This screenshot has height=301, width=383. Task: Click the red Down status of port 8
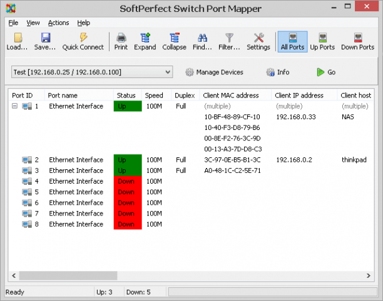pyautogui.click(x=128, y=224)
